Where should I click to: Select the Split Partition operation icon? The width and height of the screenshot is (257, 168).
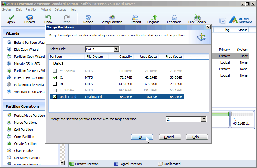9,129
